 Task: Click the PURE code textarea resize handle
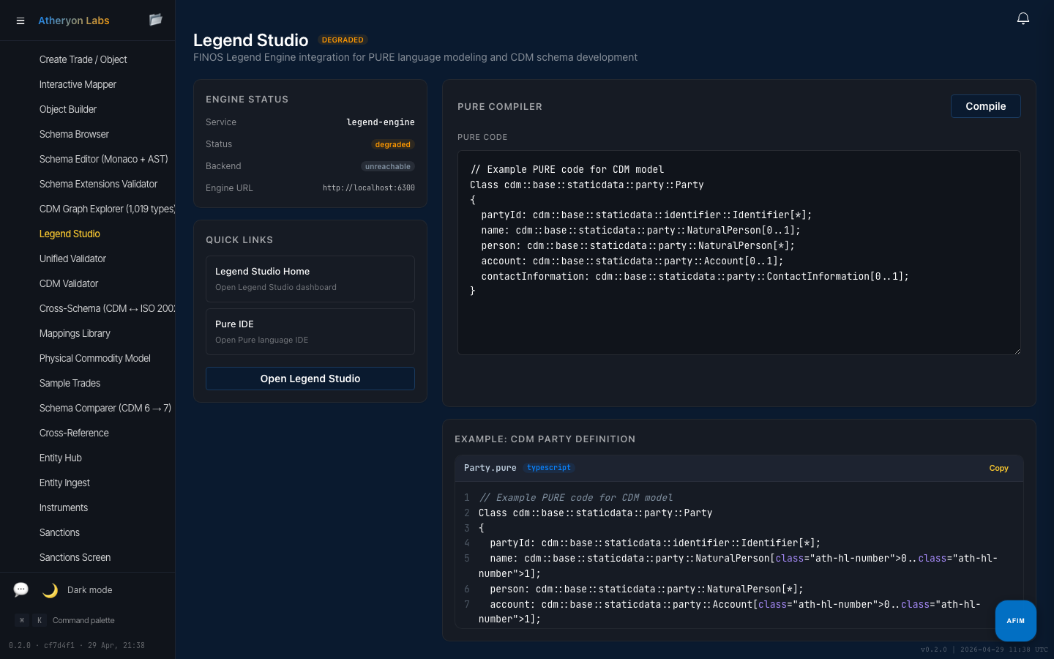[1017, 351]
